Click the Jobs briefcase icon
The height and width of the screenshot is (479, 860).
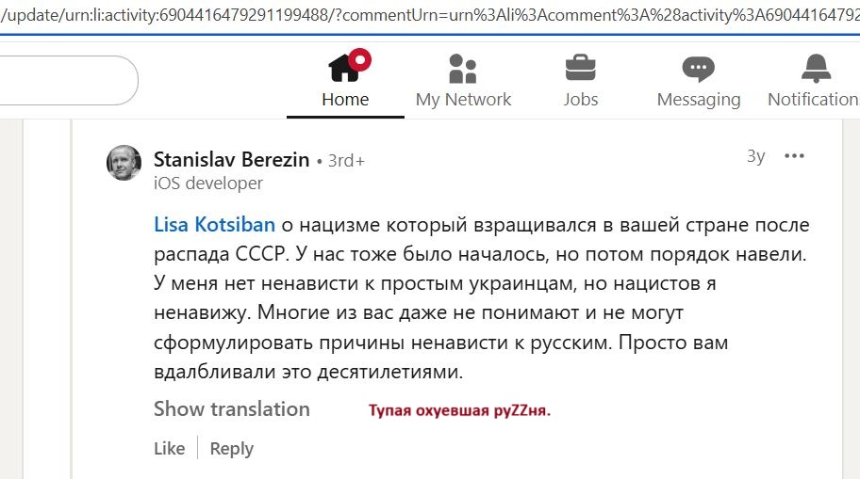(x=581, y=69)
